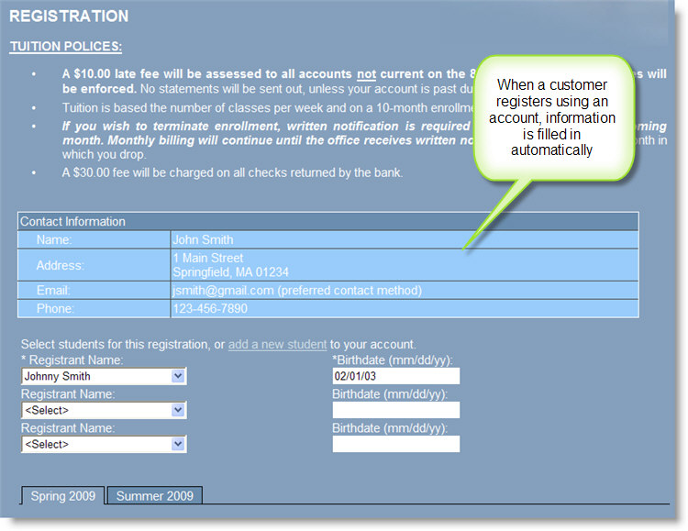688x531 pixels.
Task: Open the Johnny Smith registrant dropdown
Action: click(104, 376)
